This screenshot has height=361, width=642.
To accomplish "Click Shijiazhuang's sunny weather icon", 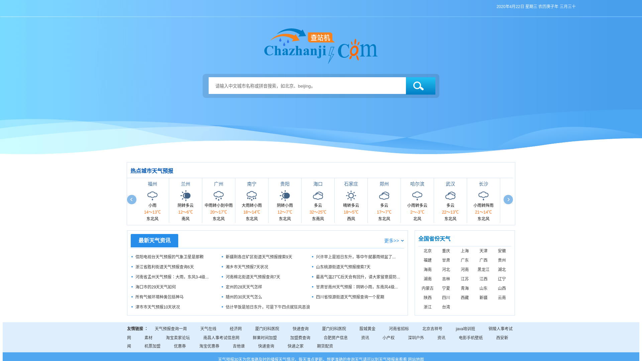I will point(351,196).
